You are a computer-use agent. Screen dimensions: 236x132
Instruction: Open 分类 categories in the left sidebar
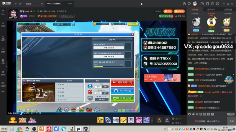[x=3, y=62]
